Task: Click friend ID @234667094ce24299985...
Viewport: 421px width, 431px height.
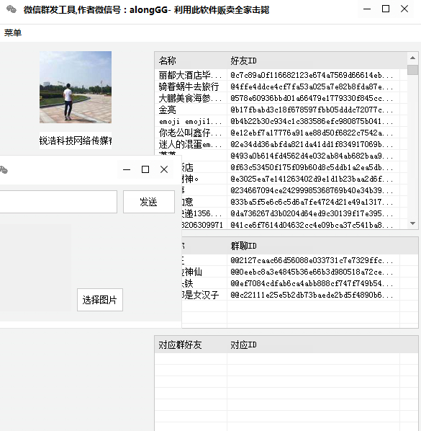Action: [312, 190]
